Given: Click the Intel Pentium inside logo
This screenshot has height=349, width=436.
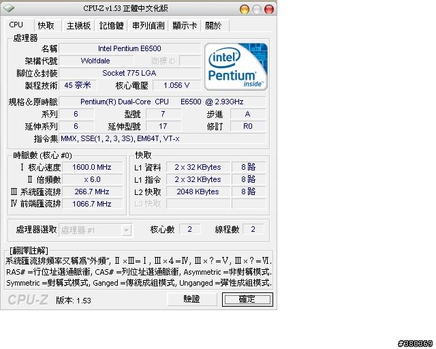Looking at the screenshot, I should click(236, 67).
